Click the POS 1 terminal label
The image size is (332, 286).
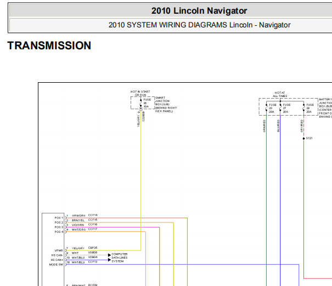point(59,218)
